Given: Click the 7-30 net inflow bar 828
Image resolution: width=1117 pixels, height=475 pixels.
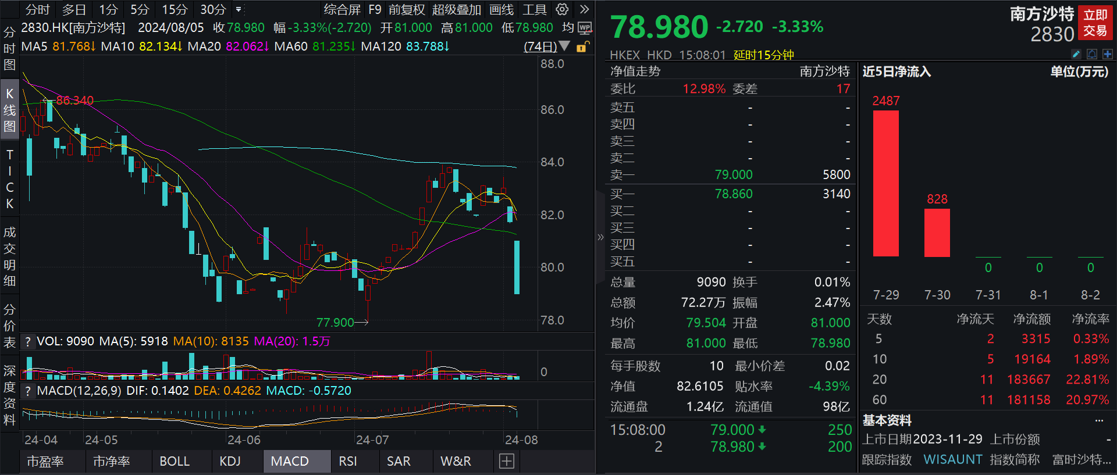Looking at the screenshot, I should pos(937,233).
